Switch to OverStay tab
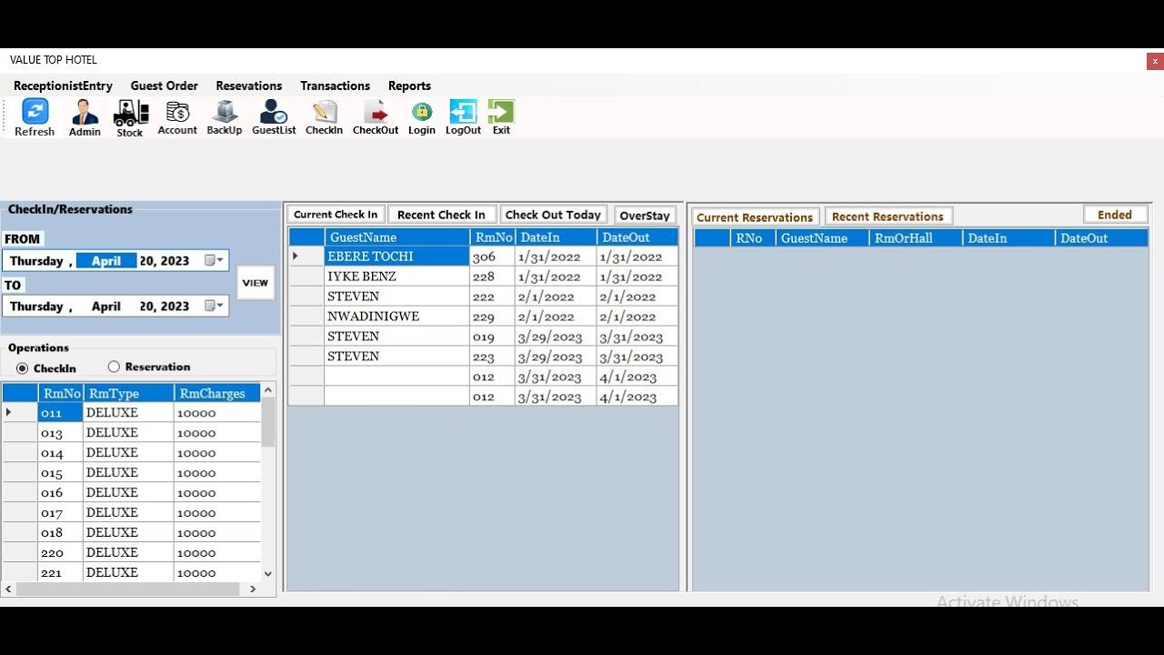The width and height of the screenshot is (1164, 655). click(x=645, y=216)
